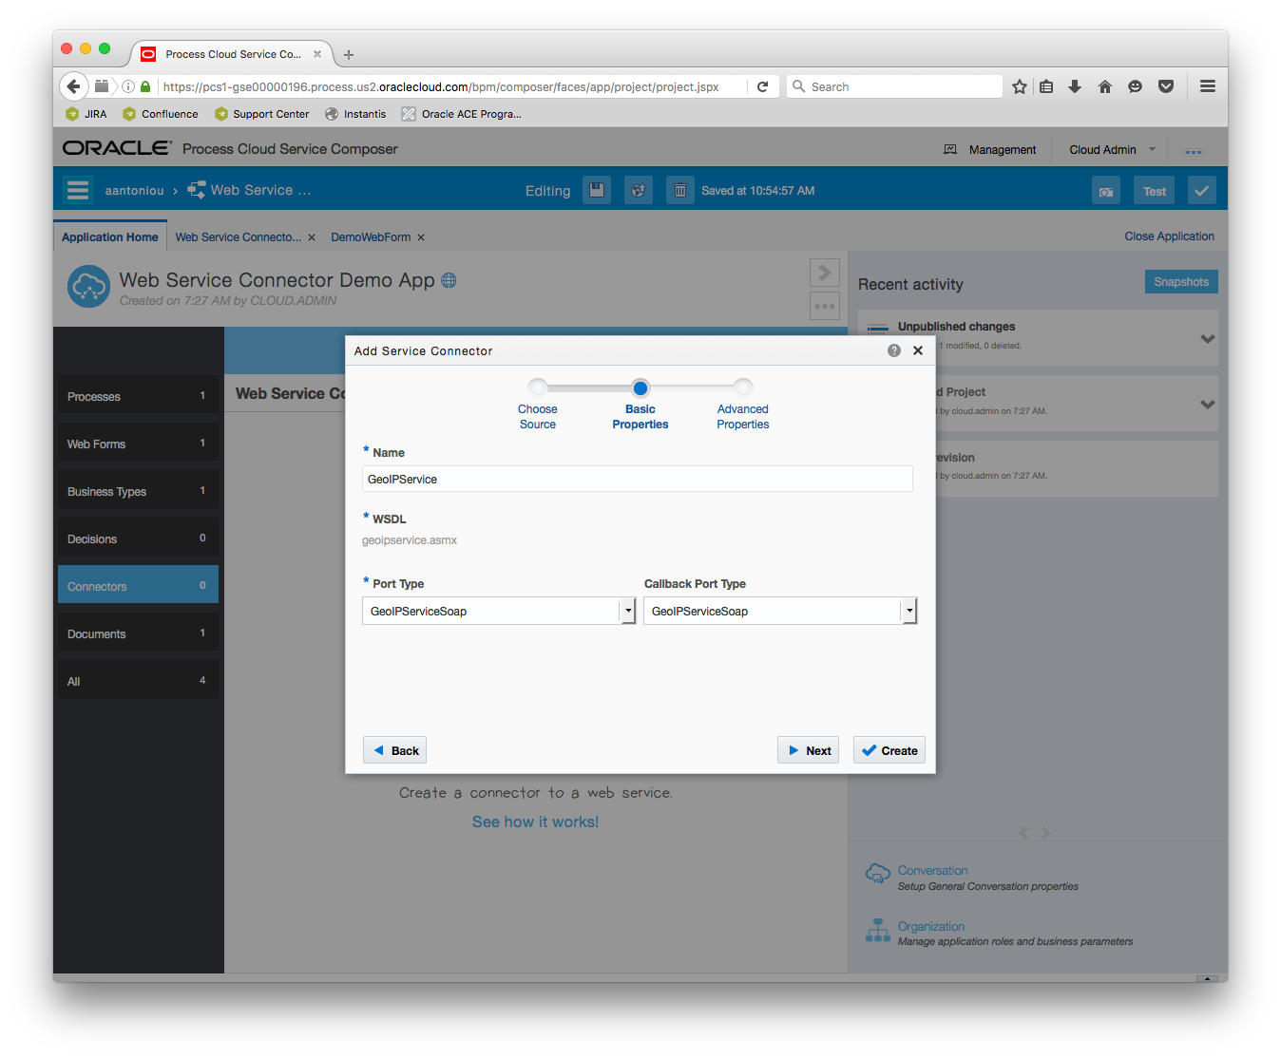
Task: Click the browser Search box
Action: [x=894, y=86]
